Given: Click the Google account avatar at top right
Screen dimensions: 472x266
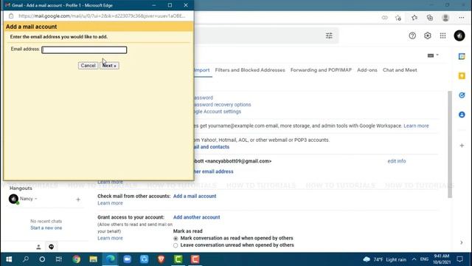Looking at the screenshot, I should pos(459,35).
